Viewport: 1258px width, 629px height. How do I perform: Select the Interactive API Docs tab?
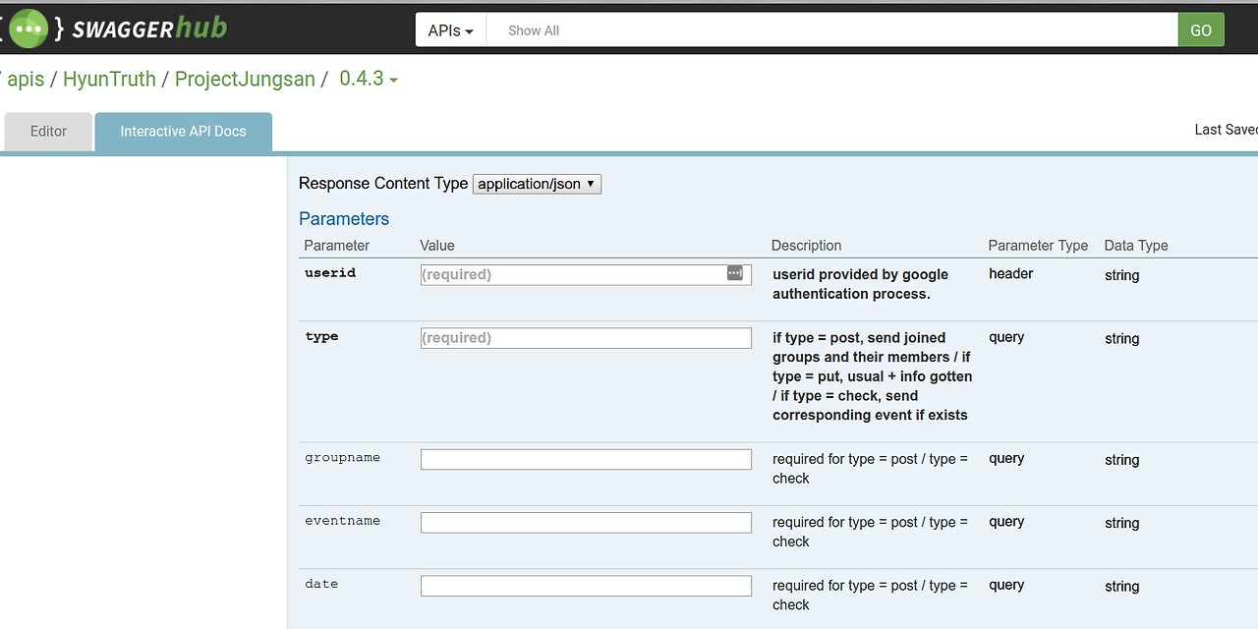[183, 132]
